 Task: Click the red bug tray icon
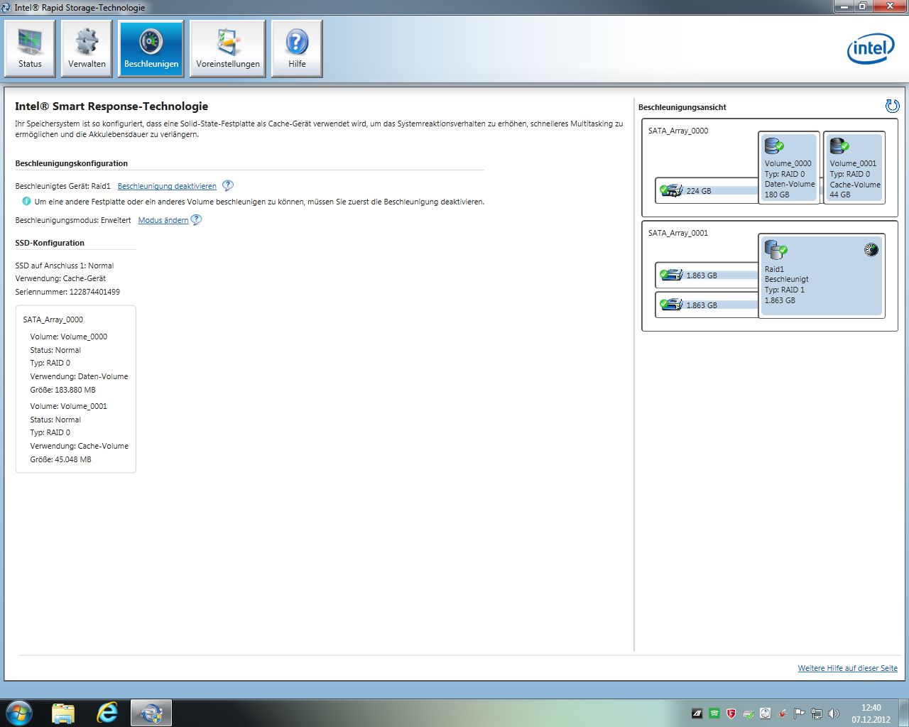(x=783, y=714)
